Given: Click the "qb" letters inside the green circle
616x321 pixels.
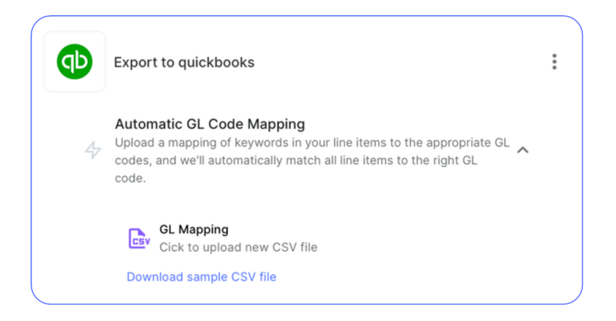Looking at the screenshot, I should (x=75, y=61).
